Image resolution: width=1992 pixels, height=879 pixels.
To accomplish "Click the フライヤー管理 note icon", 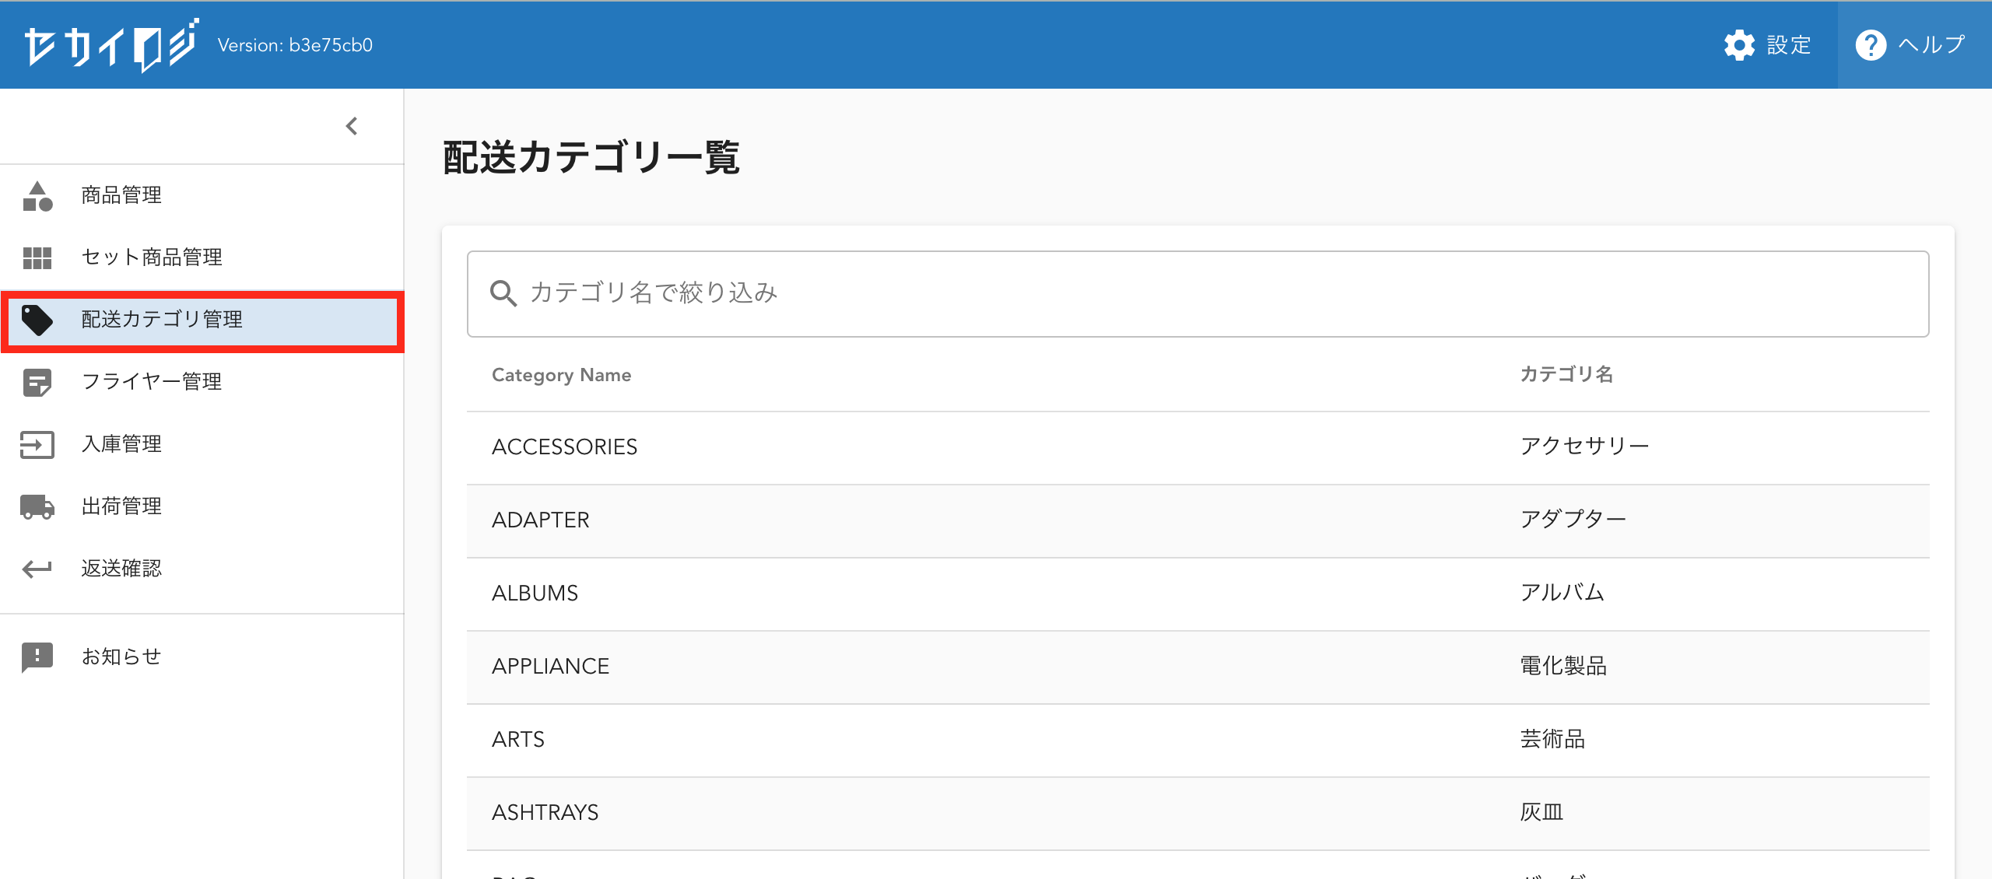I will click(37, 382).
